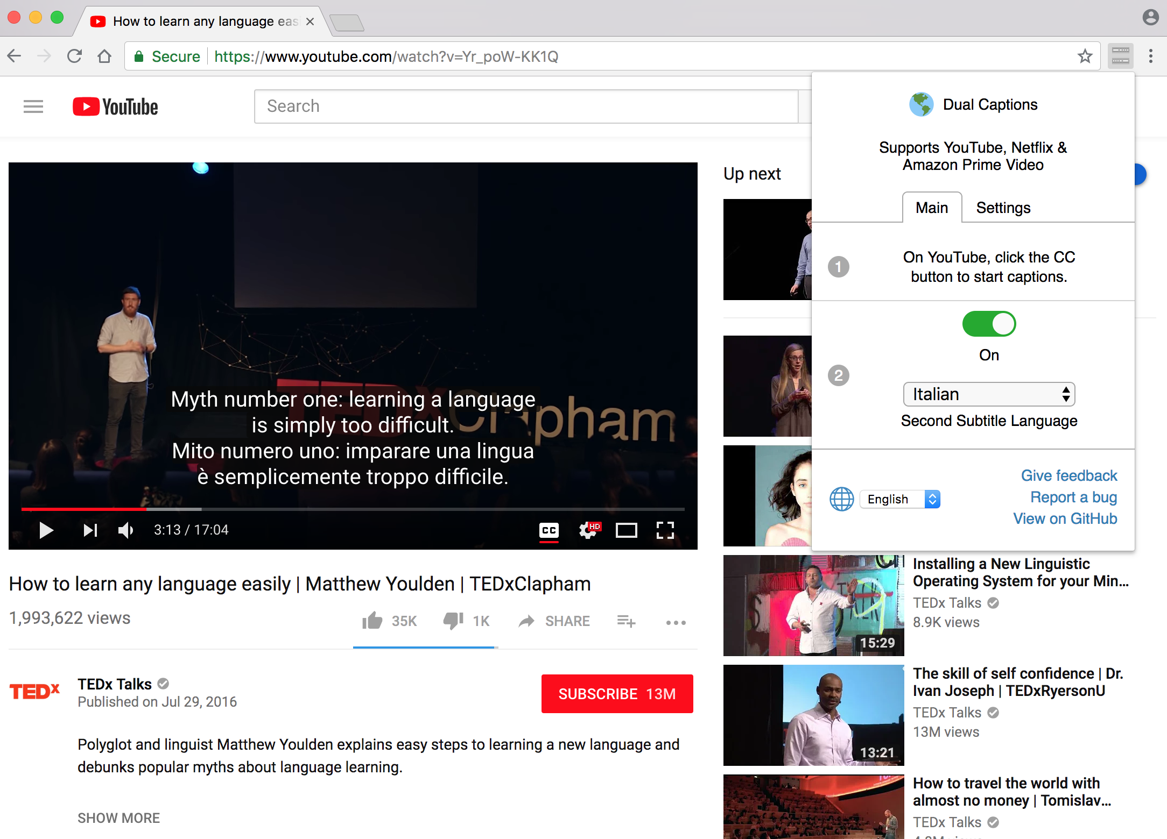Toggle closed captions with CC button
Image resolution: width=1167 pixels, height=839 pixels.
tap(549, 530)
